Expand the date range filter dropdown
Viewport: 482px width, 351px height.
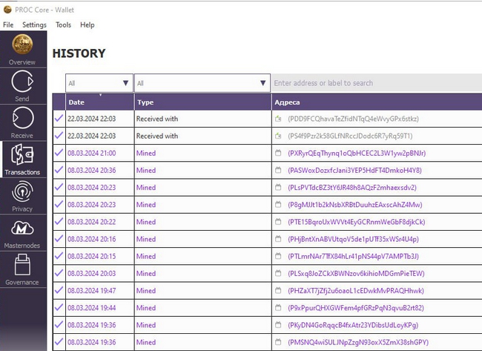point(99,83)
